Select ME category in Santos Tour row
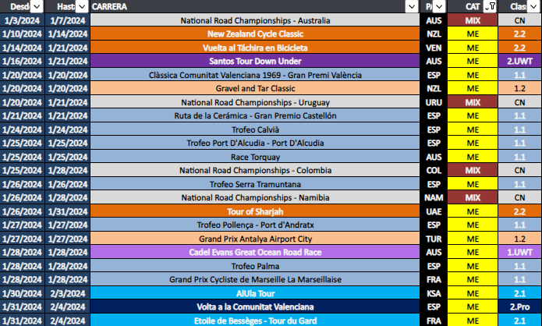Image resolution: width=542 pixels, height=326 pixels. (x=473, y=61)
